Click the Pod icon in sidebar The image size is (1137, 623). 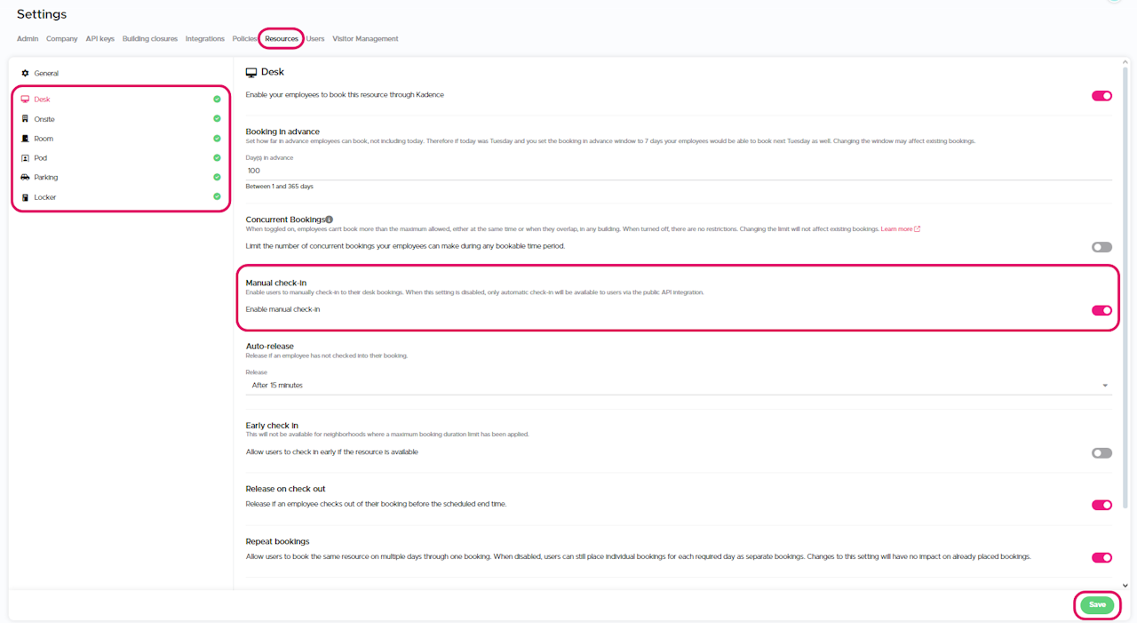pos(25,158)
